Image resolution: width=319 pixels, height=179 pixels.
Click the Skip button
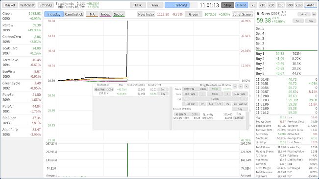point(227,5)
